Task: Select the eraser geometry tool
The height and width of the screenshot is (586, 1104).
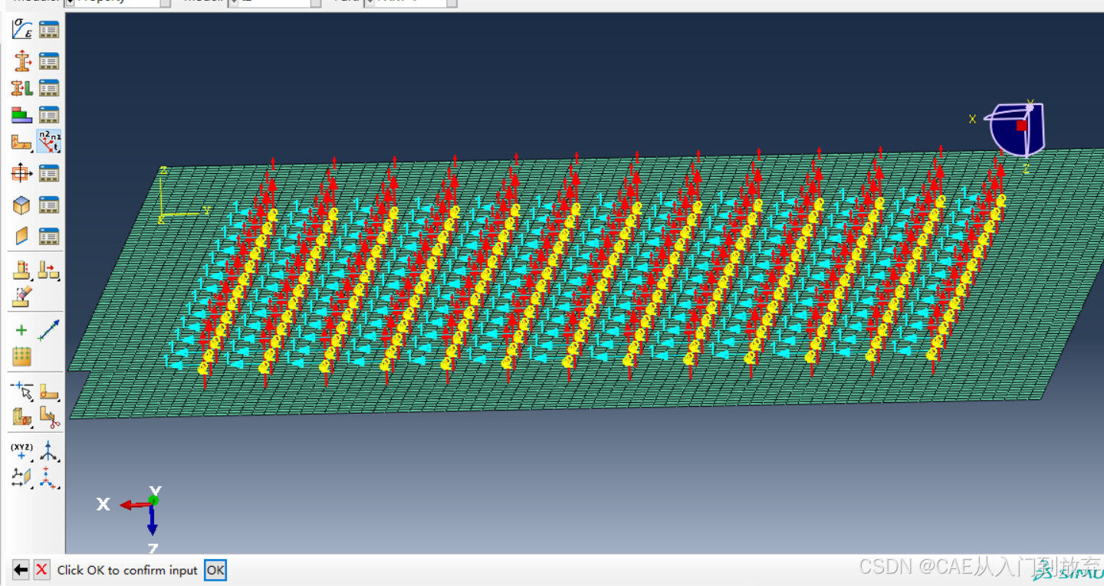Action: (21, 296)
